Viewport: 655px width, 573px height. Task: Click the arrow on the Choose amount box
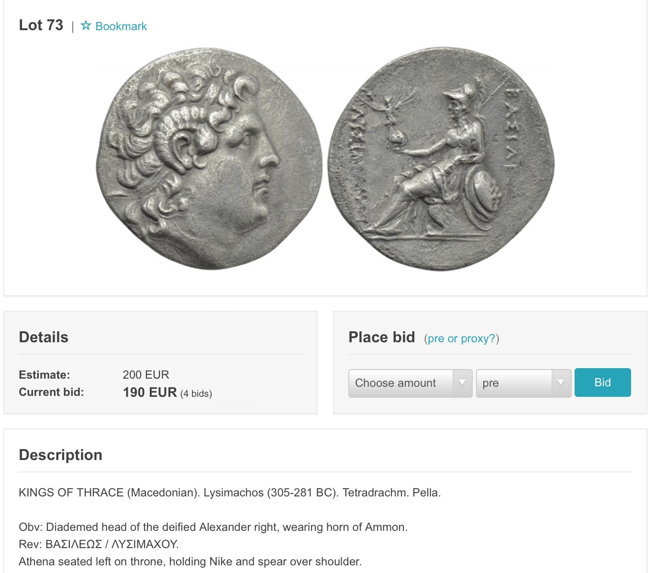[462, 383]
